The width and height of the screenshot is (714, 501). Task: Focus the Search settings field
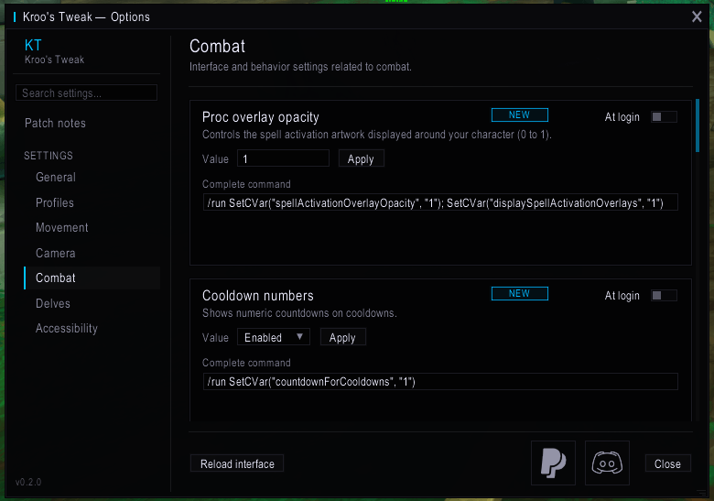(87, 93)
